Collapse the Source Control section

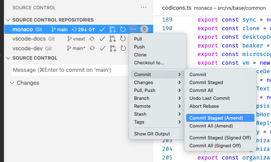pyautogui.click(x=8, y=58)
